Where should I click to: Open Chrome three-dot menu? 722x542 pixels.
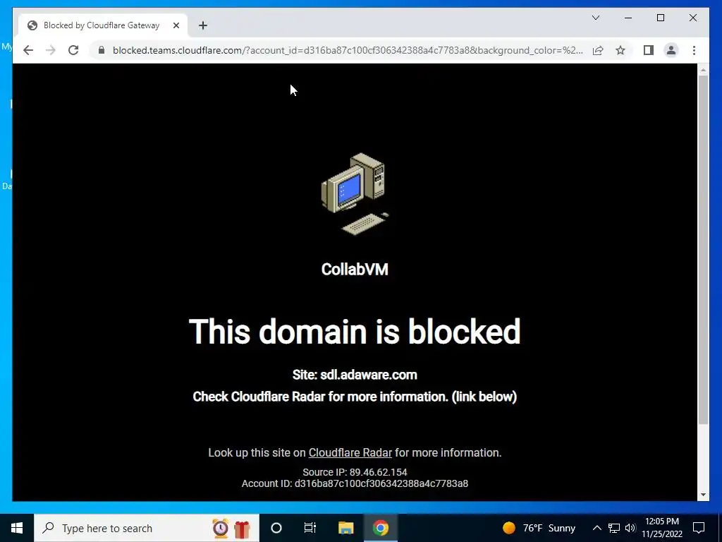click(694, 50)
